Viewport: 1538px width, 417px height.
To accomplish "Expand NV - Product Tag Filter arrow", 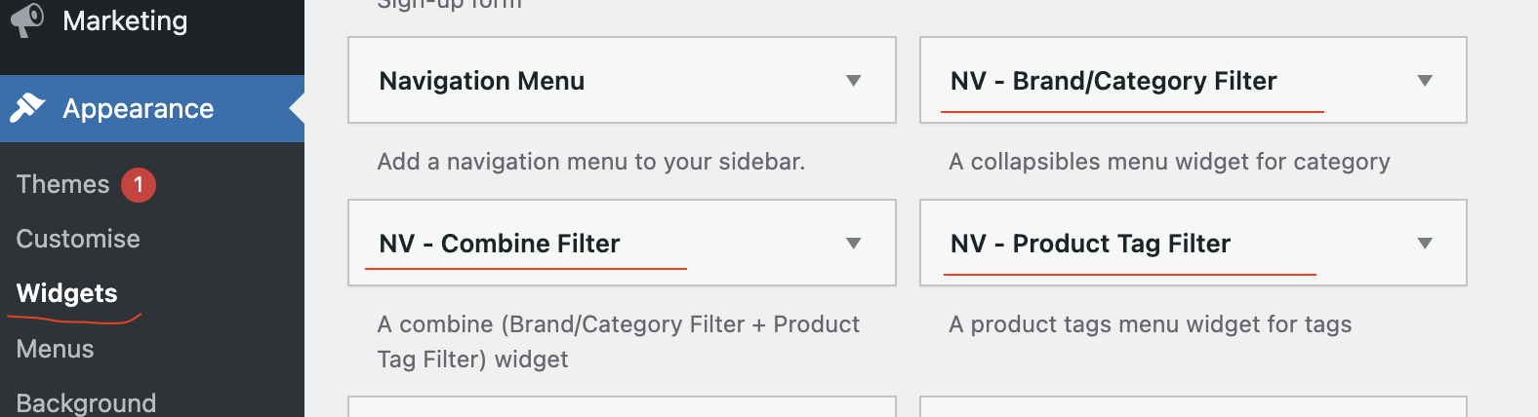I will point(1425,244).
